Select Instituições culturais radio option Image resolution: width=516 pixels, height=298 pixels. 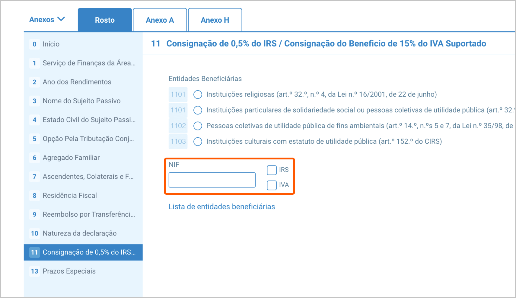pyautogui.click(x=198, y=142)
